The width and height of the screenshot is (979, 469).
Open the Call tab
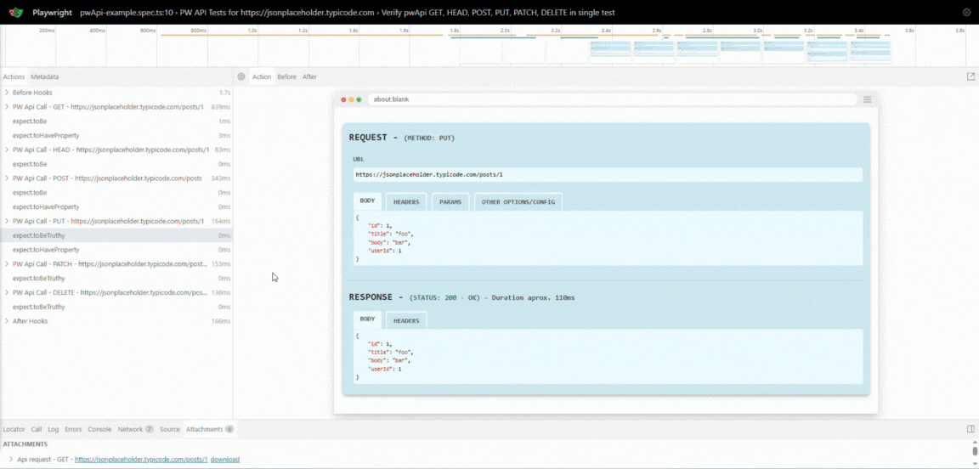pyautogui.click(x=37, y=429)
